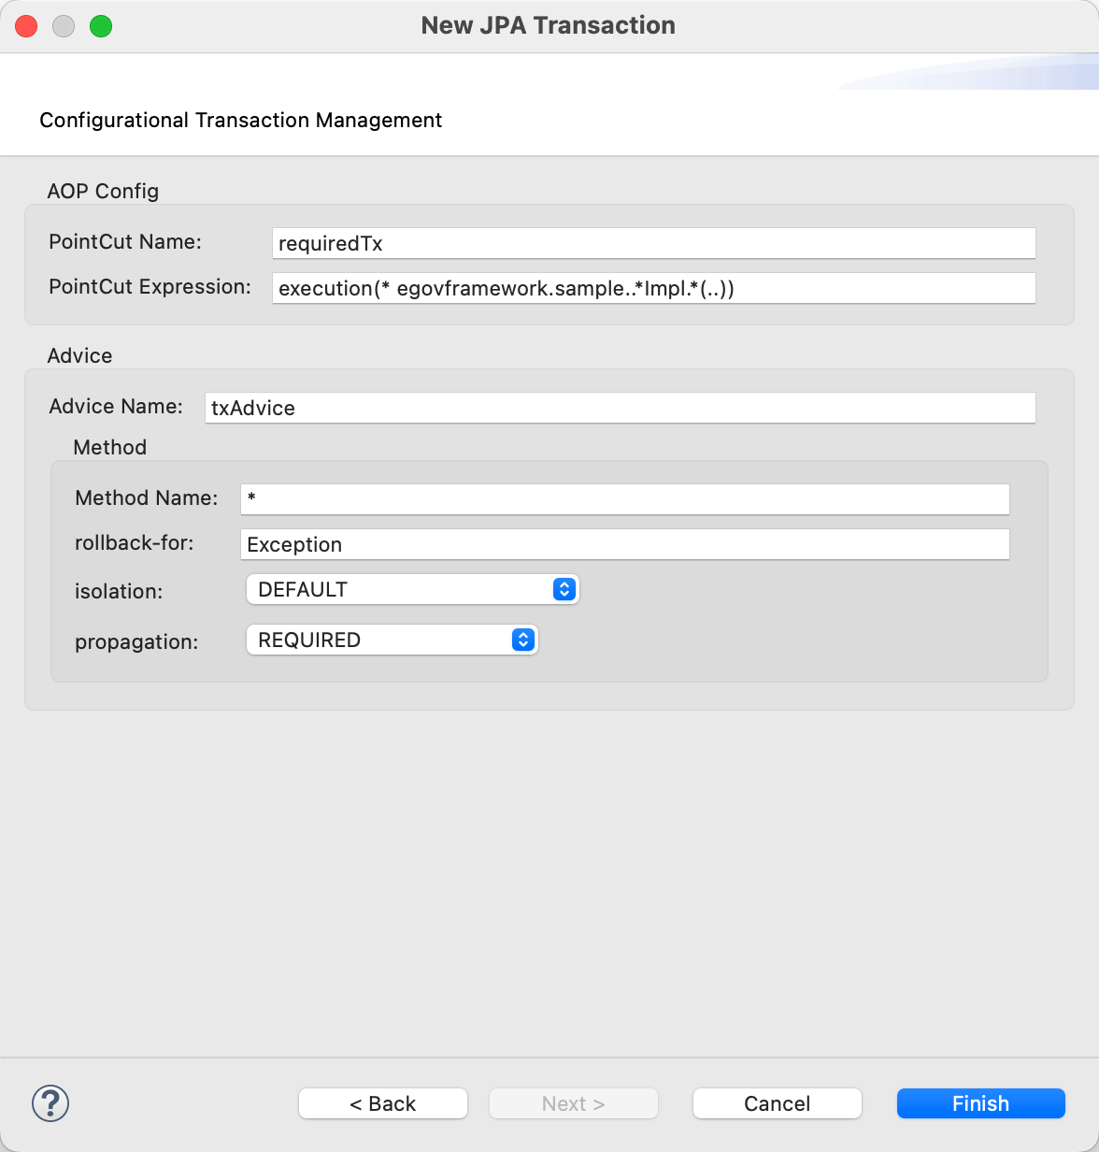The image size is (1099, 1152).
Task: Go back with the < Back button
Action: [382, 1103]
